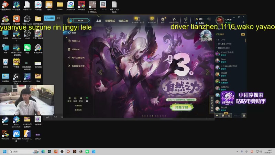
Task: Open the 好友请求 friend requests row
Action: (x=230, y=34)
